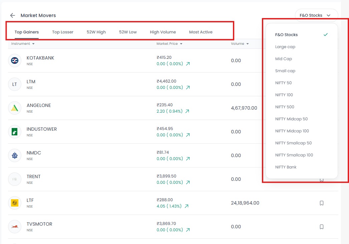Bookmark the LTF stock

tap(322, 203)
